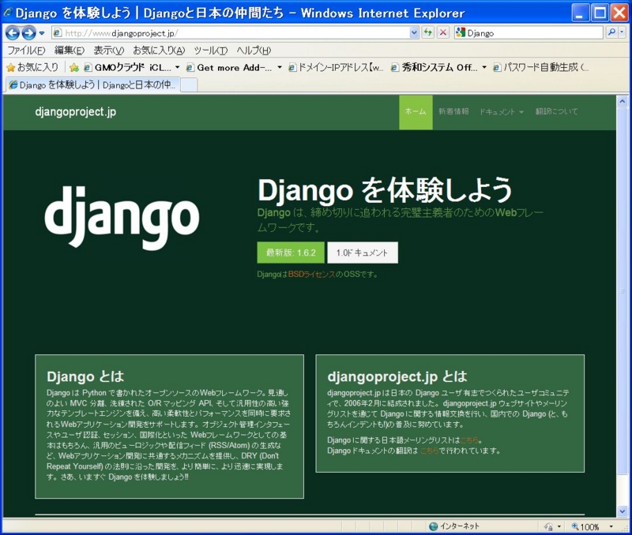632x535 pixels.
Task: Open the zoom level dropdown arrow
Action: point(611,526)
